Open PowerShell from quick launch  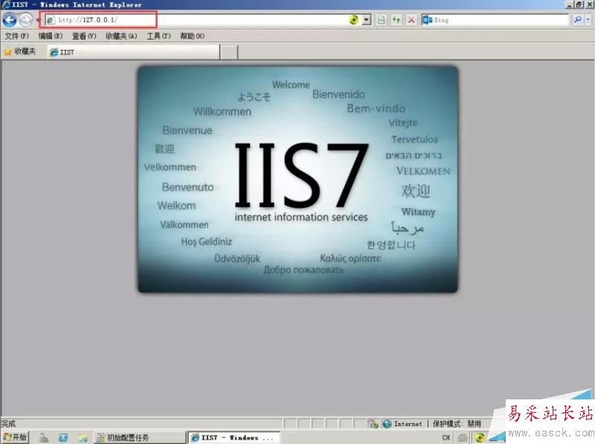63,437
